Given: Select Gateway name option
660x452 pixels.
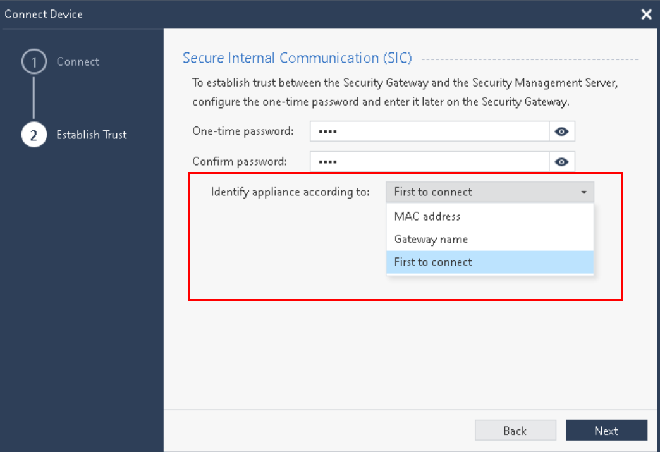Looking at the screenshot, I should 489,240.
